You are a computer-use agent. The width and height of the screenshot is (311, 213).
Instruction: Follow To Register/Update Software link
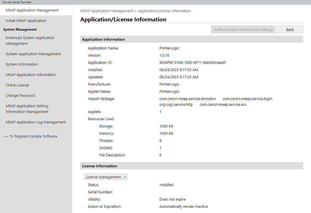pyautogui.click(x=30, y=136)
